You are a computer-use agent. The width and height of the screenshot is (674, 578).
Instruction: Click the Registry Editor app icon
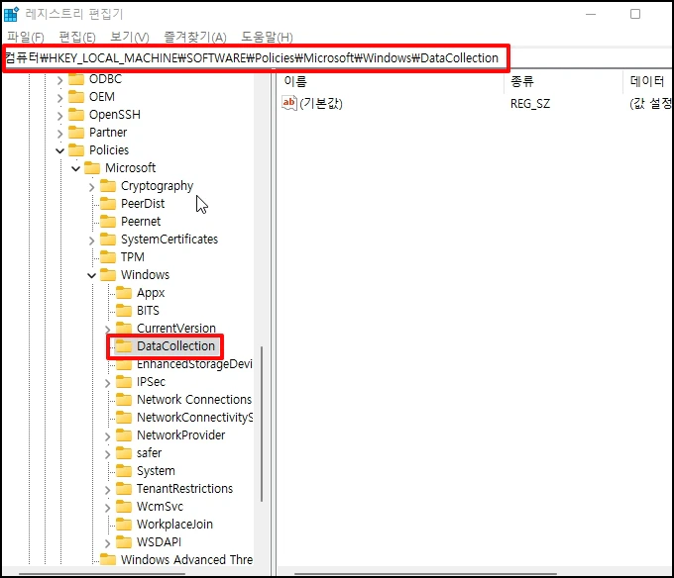(11, 14)
